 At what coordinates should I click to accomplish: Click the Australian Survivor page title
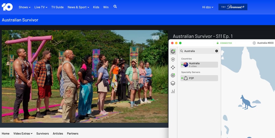point(20,20)
